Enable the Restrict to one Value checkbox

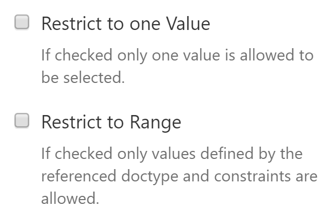click(x=22, y=23)
